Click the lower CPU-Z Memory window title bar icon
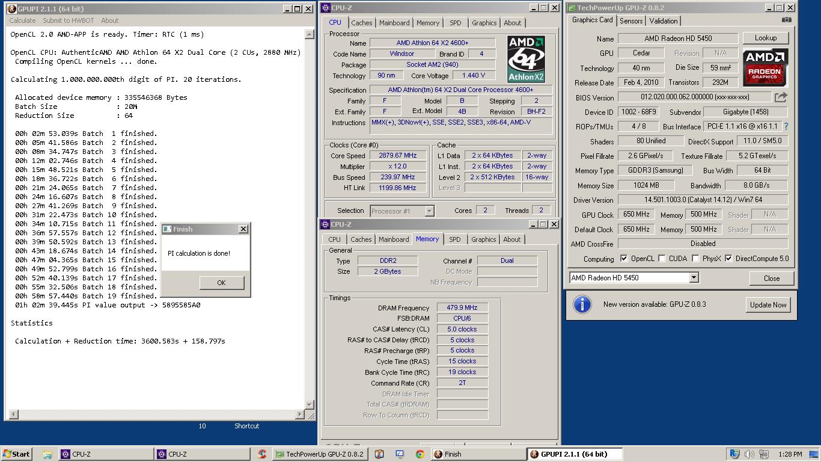Screen dimensions: 821x462 point(326,224)
